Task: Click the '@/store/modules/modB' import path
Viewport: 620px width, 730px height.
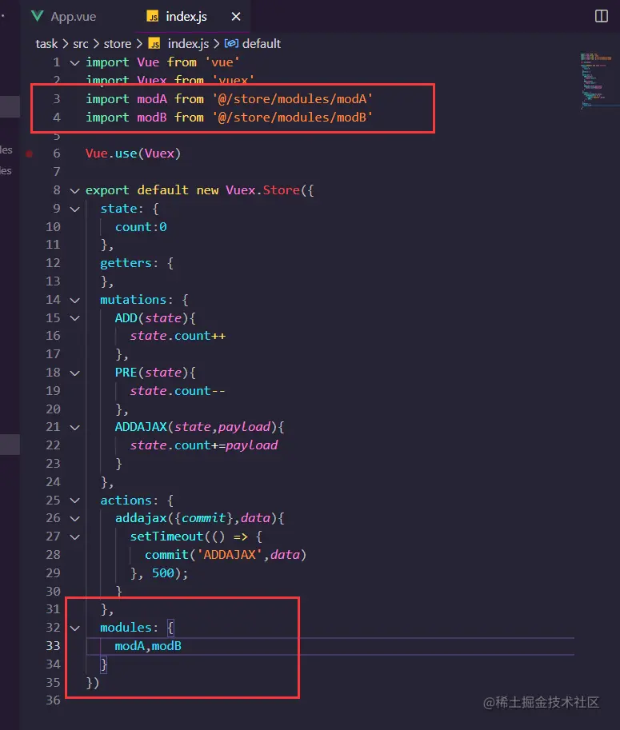Action: pos(293,118)
